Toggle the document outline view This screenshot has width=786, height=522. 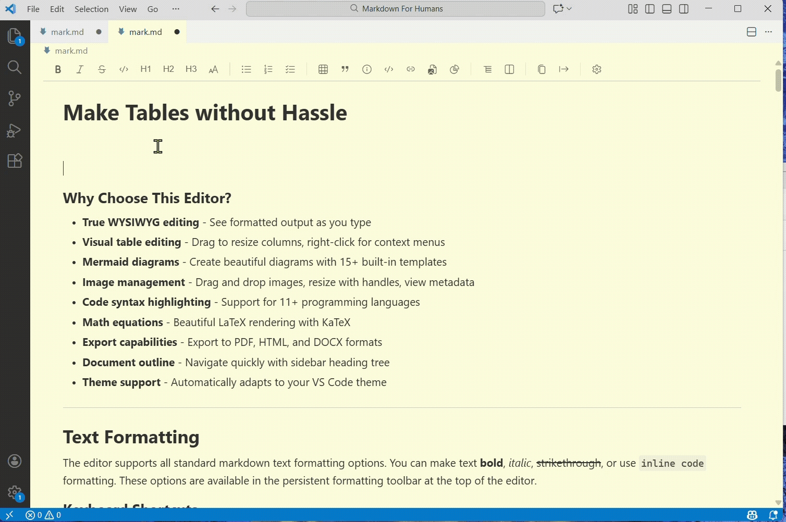(487, 69)
